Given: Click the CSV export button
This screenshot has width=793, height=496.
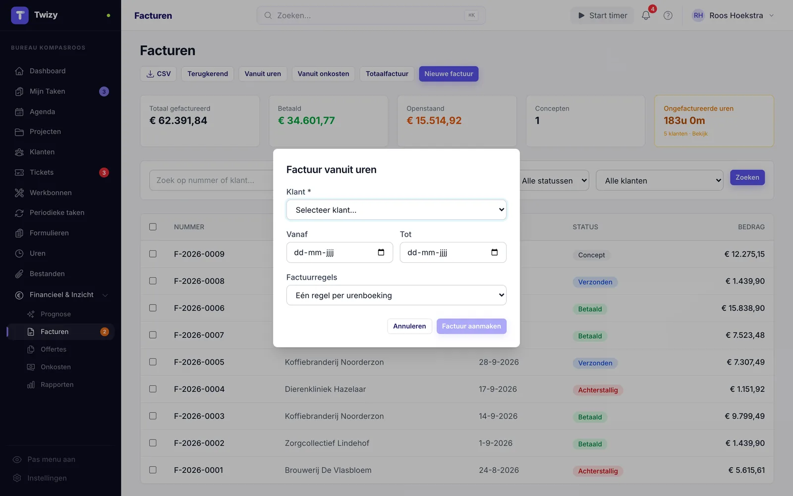Looking at the screenshot, I should pos(158,74).
